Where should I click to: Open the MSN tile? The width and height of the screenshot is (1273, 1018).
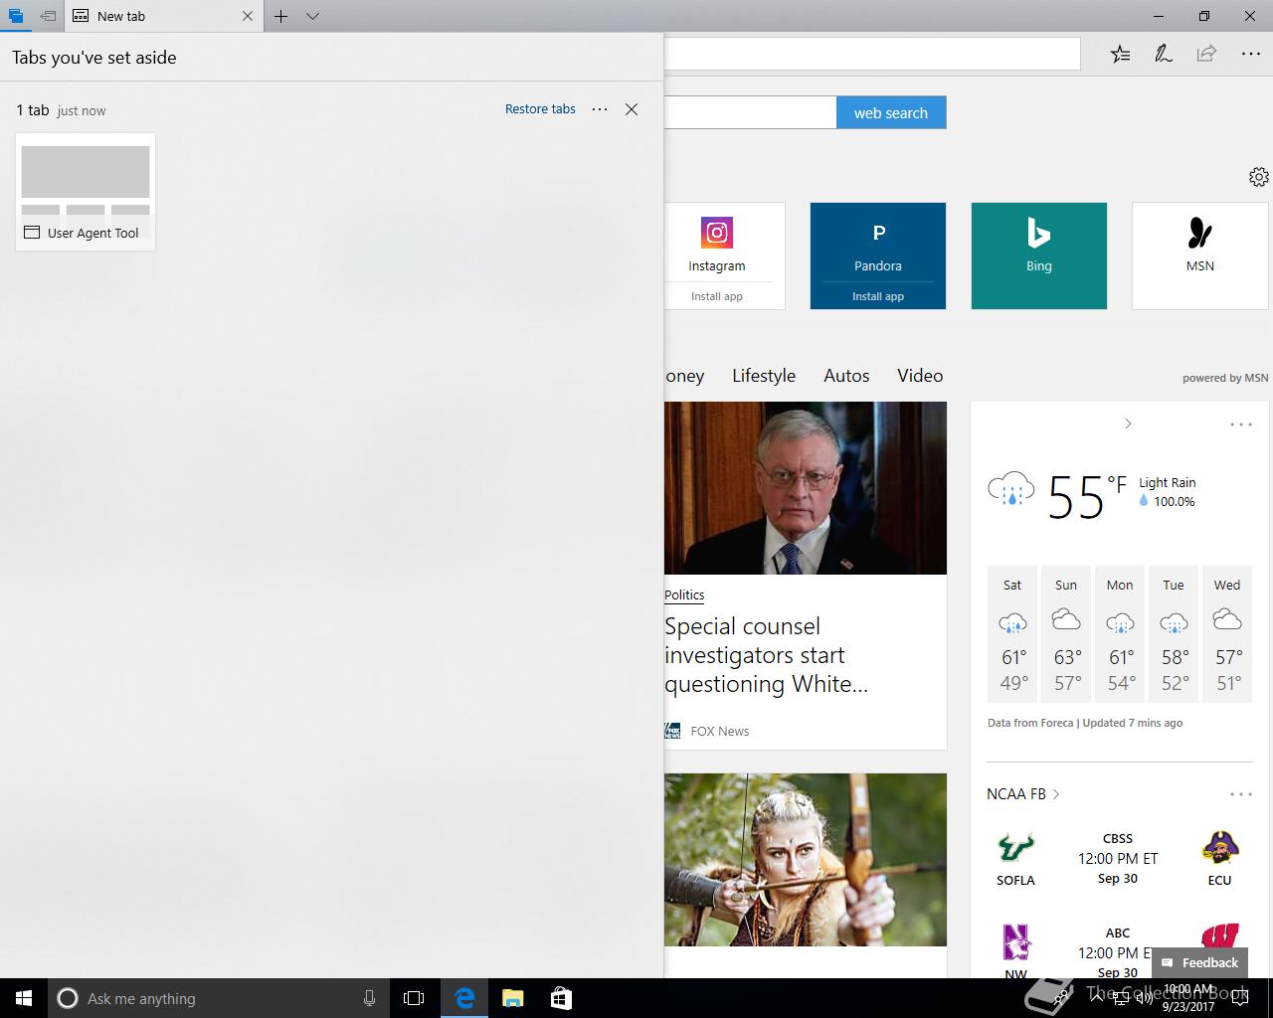click(x=1200, y=255)
